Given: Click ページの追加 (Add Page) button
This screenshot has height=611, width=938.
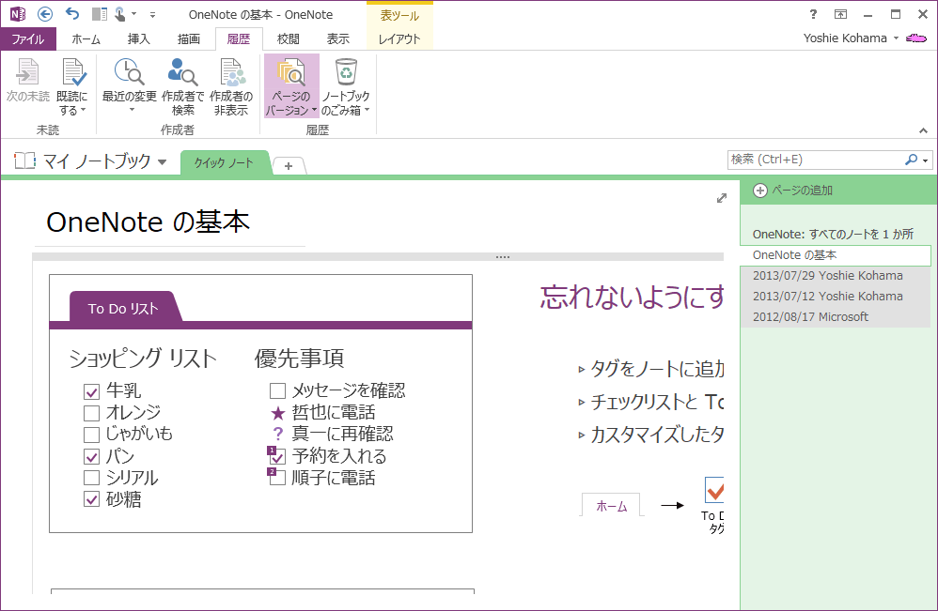Looking at the screenshot, I should (793, 191).
